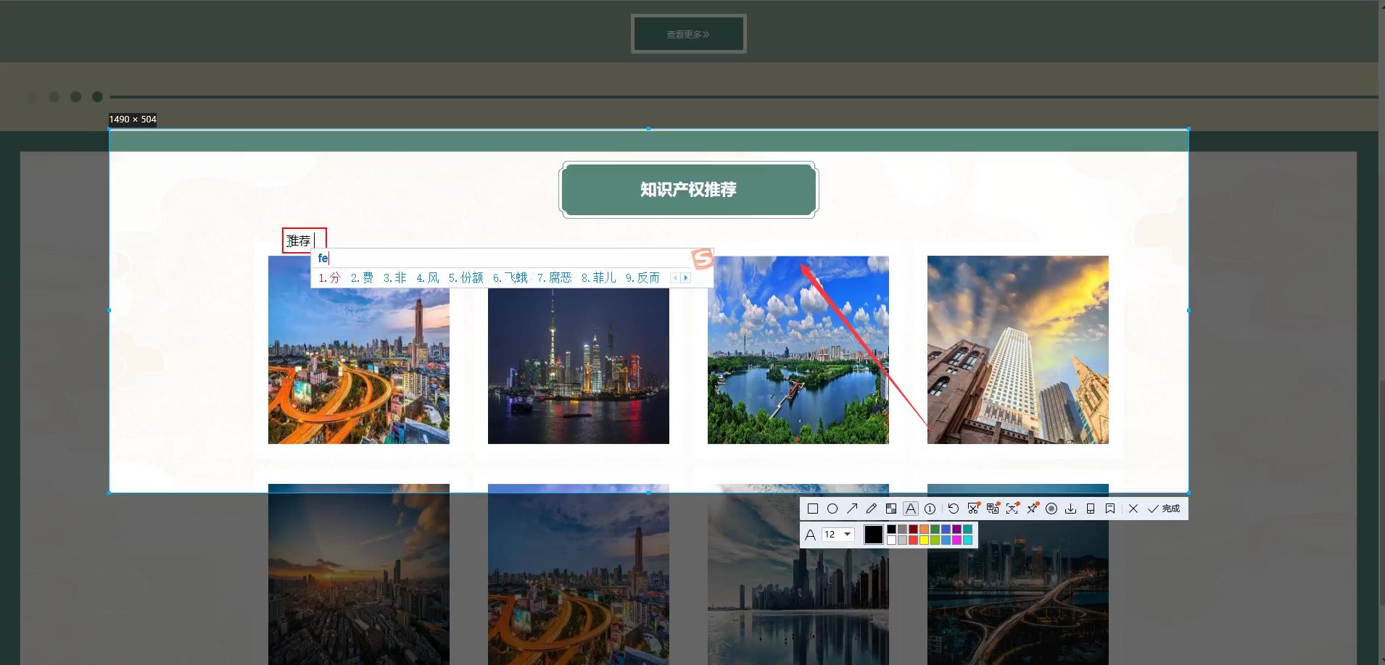This screenshot has height=665, width=1385.
Task: Click the darkest carousel dot
Action: (97, 96)
